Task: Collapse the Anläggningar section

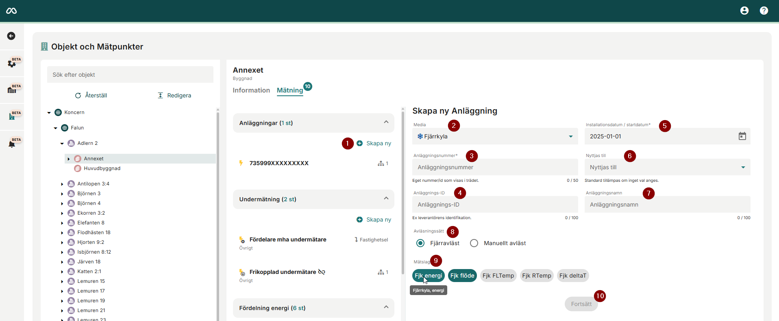Action: pos(386,123)
